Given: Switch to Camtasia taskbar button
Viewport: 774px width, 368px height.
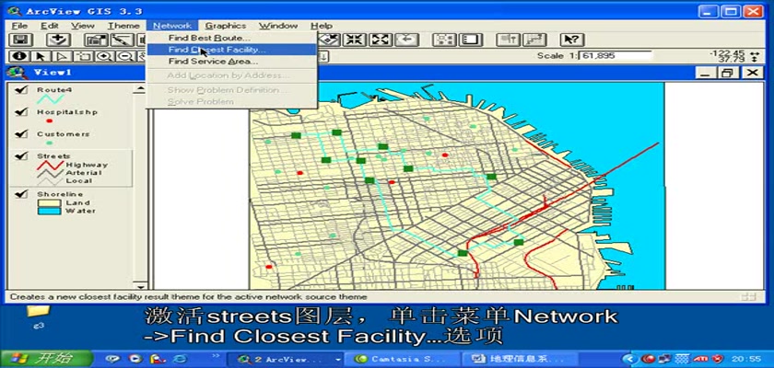Looking at the screenshot, I should [x=403, y=359].
